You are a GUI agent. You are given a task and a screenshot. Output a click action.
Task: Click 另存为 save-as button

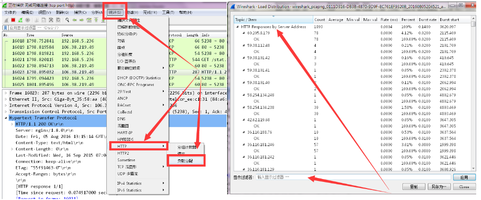[x=439, y=187]
